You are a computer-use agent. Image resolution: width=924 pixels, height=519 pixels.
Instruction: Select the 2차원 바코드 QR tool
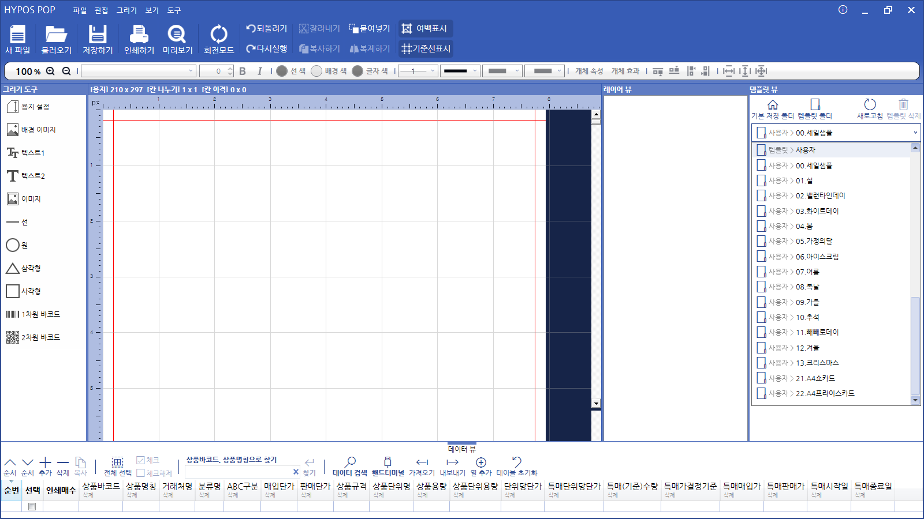coord(33,337)
